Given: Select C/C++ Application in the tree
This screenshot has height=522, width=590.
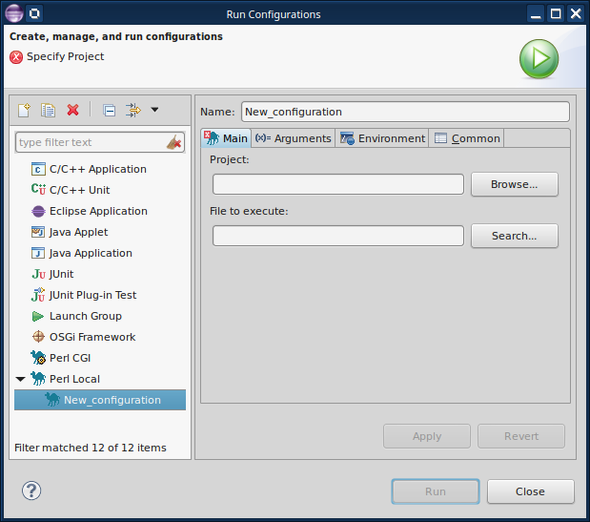Looking at the screenshot, I should click(98, 169).
